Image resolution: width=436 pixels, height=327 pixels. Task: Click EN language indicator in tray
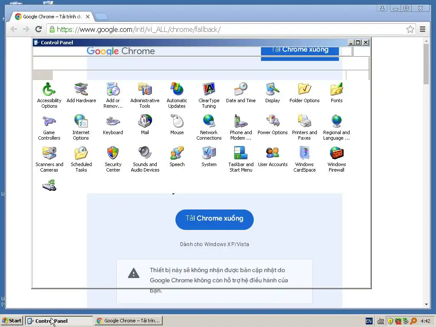click(368, 321)
